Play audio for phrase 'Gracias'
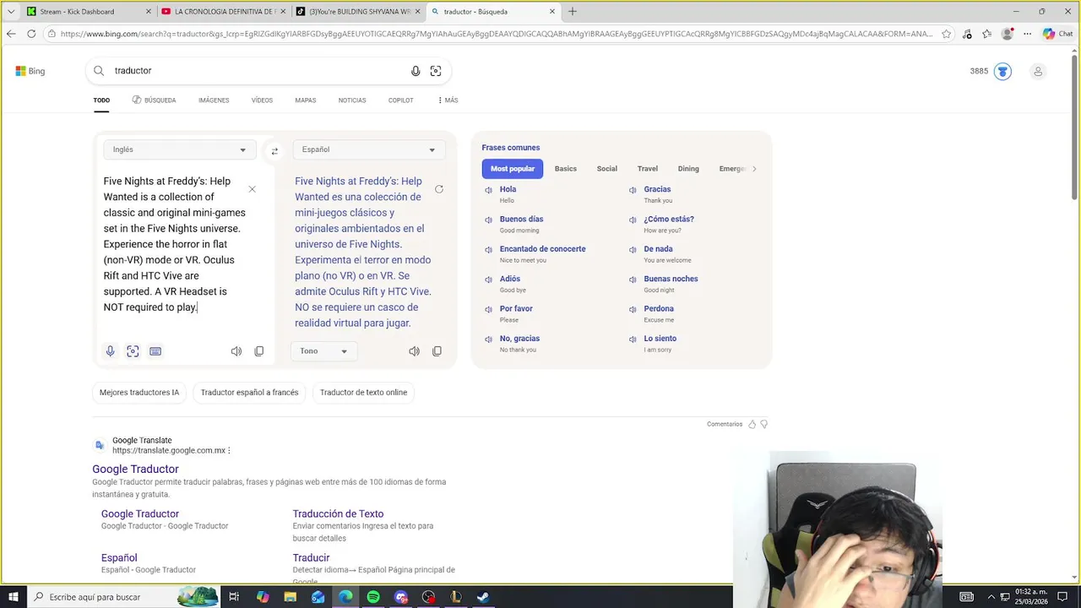This screenshot has height=608, width=1081. [633, 190]
